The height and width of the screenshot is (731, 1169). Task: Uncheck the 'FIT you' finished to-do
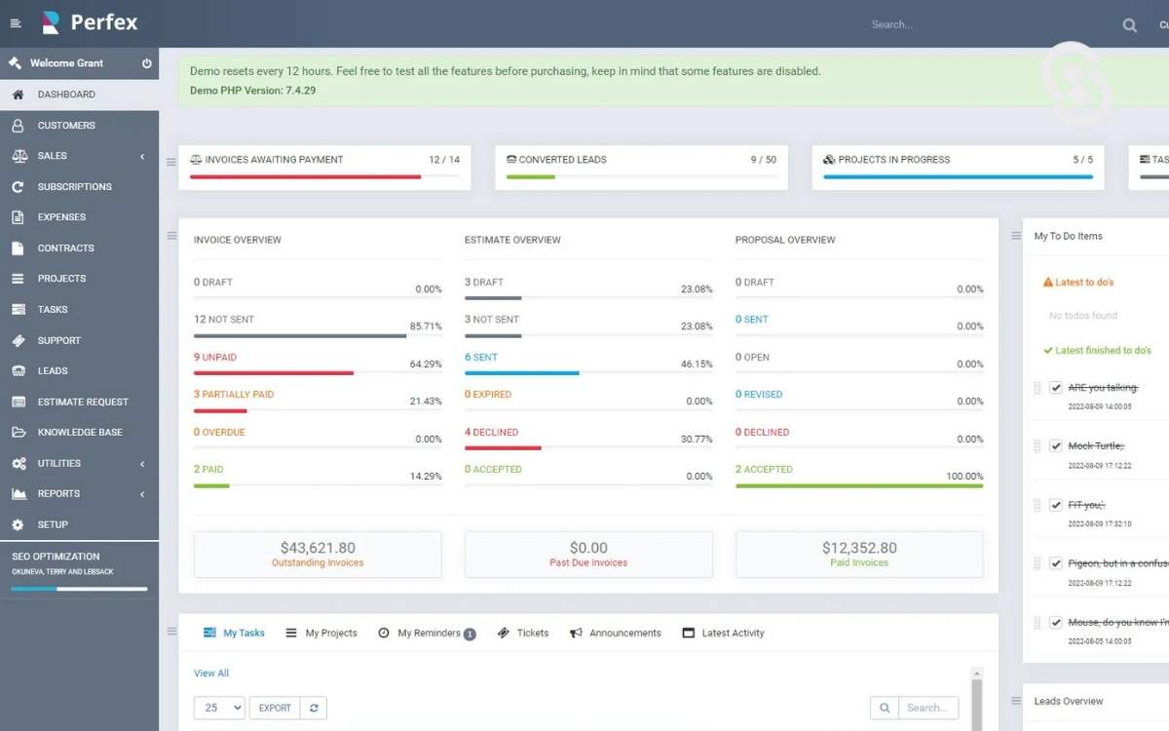pyautogui.click(x=1056, y=505)
